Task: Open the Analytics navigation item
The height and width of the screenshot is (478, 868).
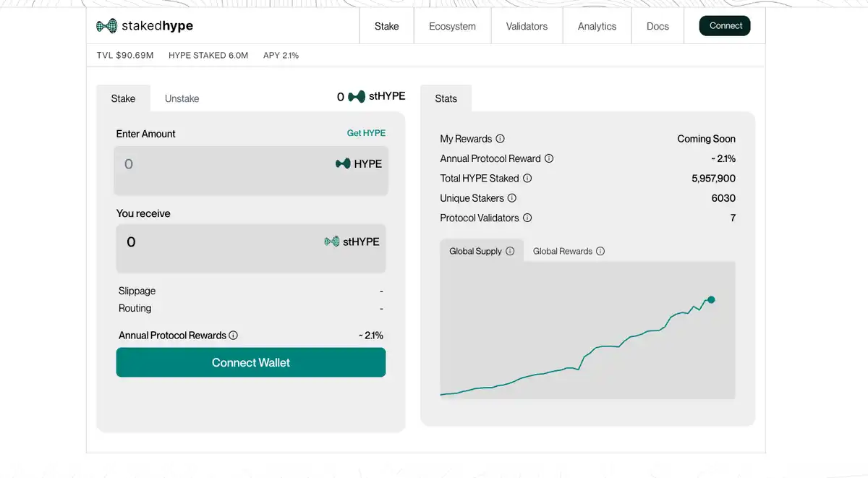Action: tap(597, 26)
